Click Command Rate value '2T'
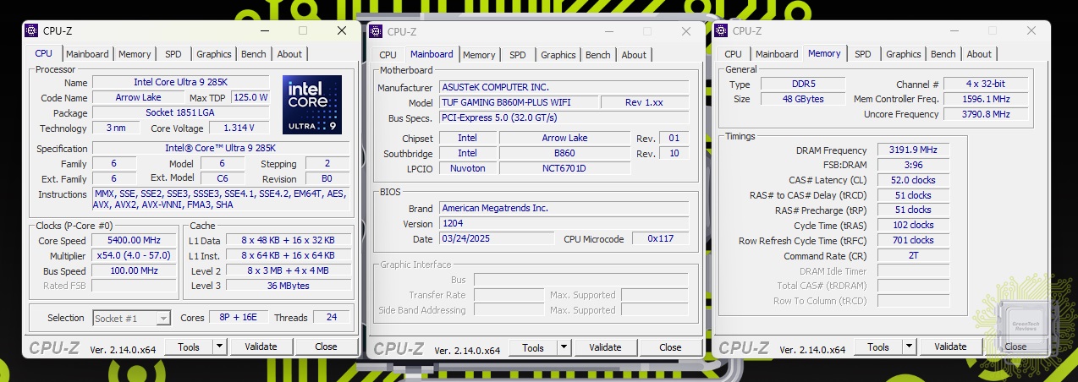 pyautogui.click(x=913, y=256)
